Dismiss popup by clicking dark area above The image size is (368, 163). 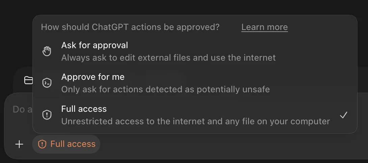click(184, 7)
